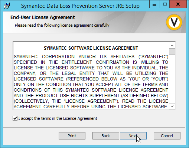The height and width of the screenshot is (148, 189).
Task: Click Next to continue setup
Action: point(133,136)
